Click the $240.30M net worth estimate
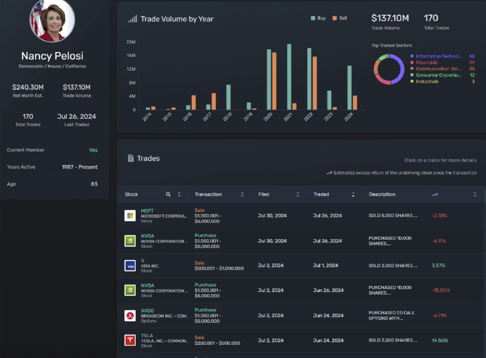Screen dimensions: 486x358 click(x=28, y=87)
